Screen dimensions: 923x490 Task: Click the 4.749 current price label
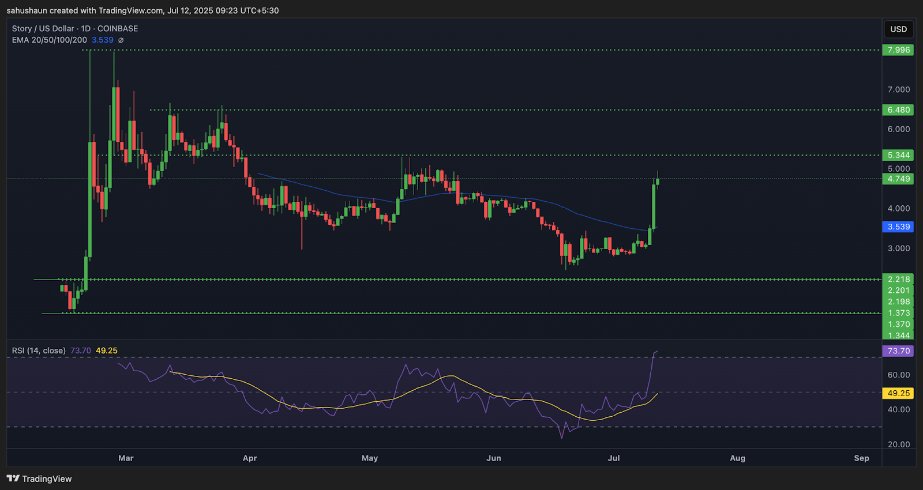[898, 179]
